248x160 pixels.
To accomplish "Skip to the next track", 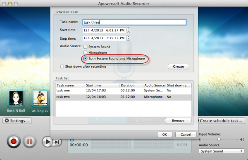I will (x=57, y=142).
